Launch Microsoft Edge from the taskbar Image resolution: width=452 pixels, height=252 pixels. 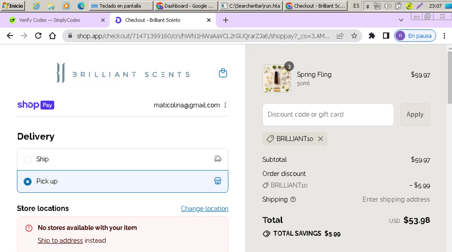tap(81, 6)
